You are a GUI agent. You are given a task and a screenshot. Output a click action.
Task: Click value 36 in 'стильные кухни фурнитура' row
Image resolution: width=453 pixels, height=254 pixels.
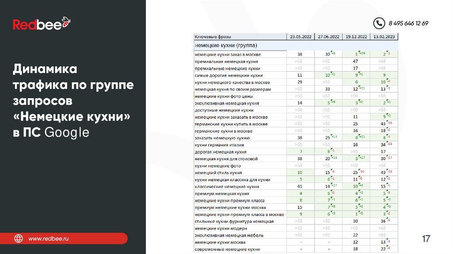[383, 221]
